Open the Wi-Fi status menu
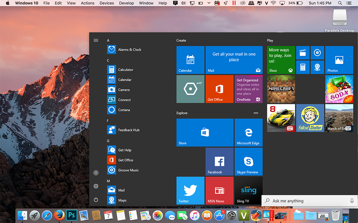Screen dimensions: 358x223 click(x=272, y=3)
